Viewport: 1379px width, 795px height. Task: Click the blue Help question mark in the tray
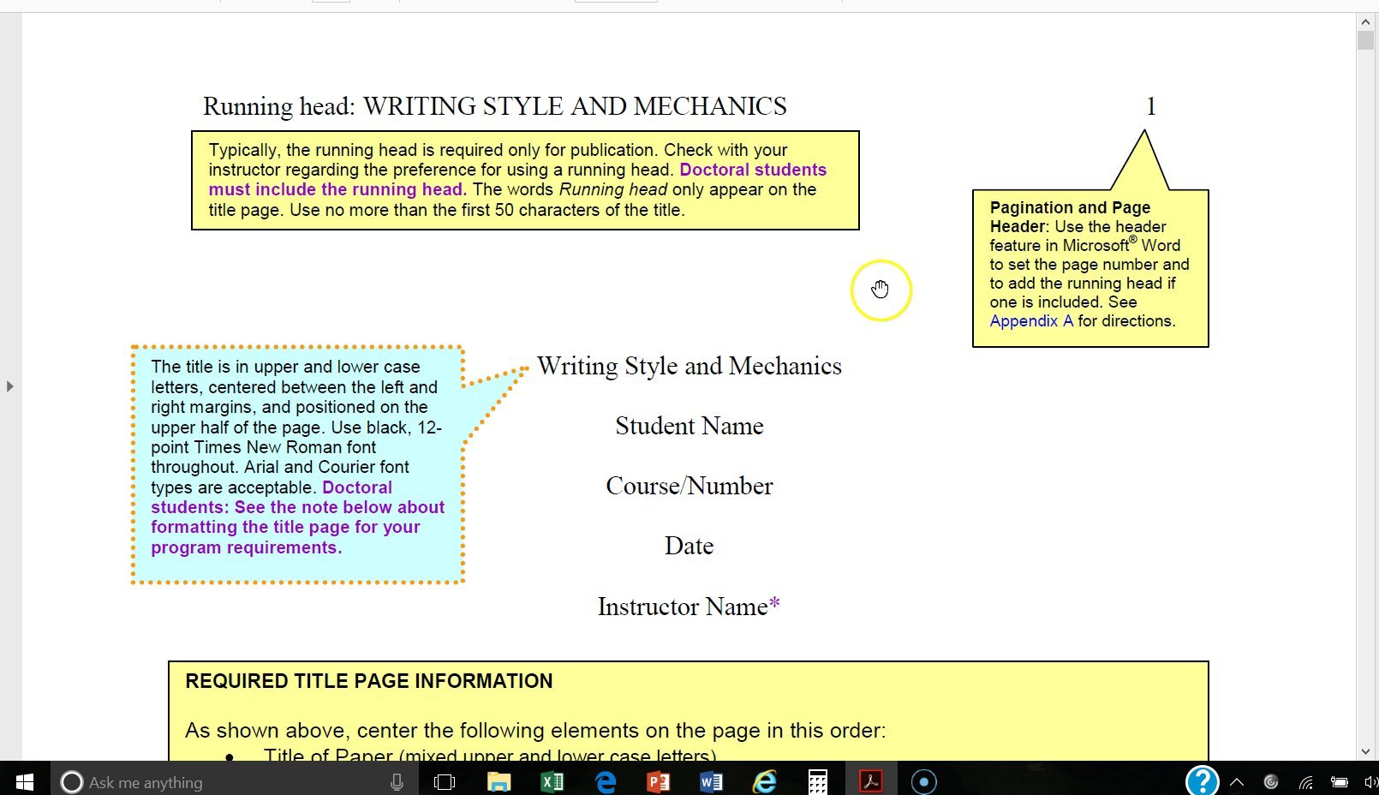(1202, 780)
